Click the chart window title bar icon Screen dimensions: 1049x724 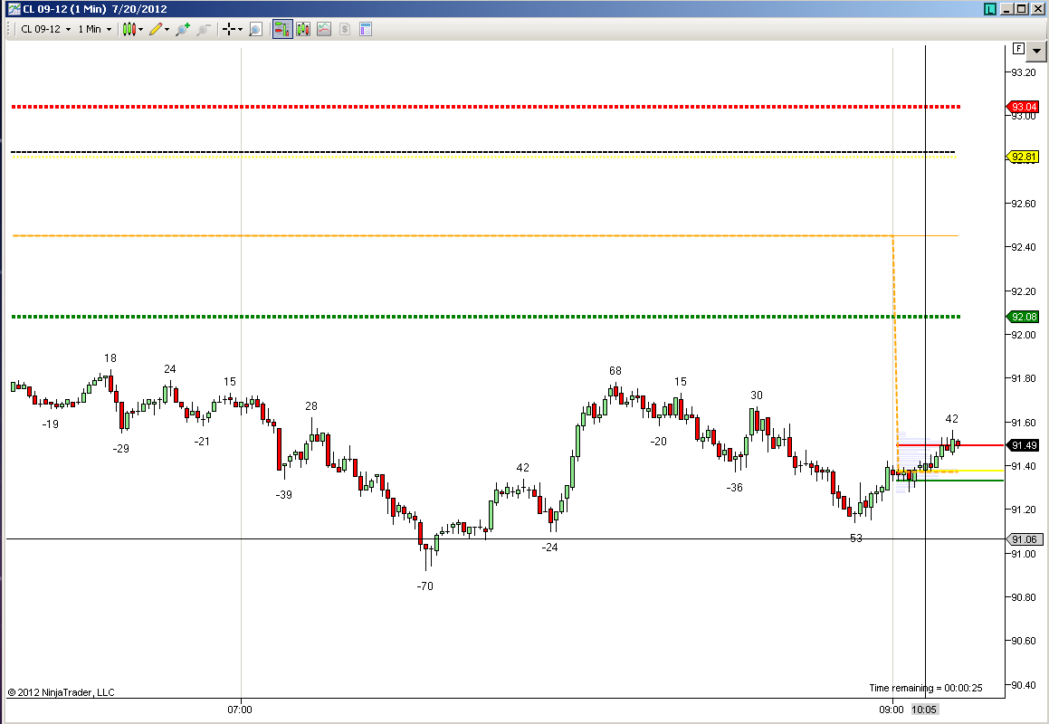pos(14,9)
